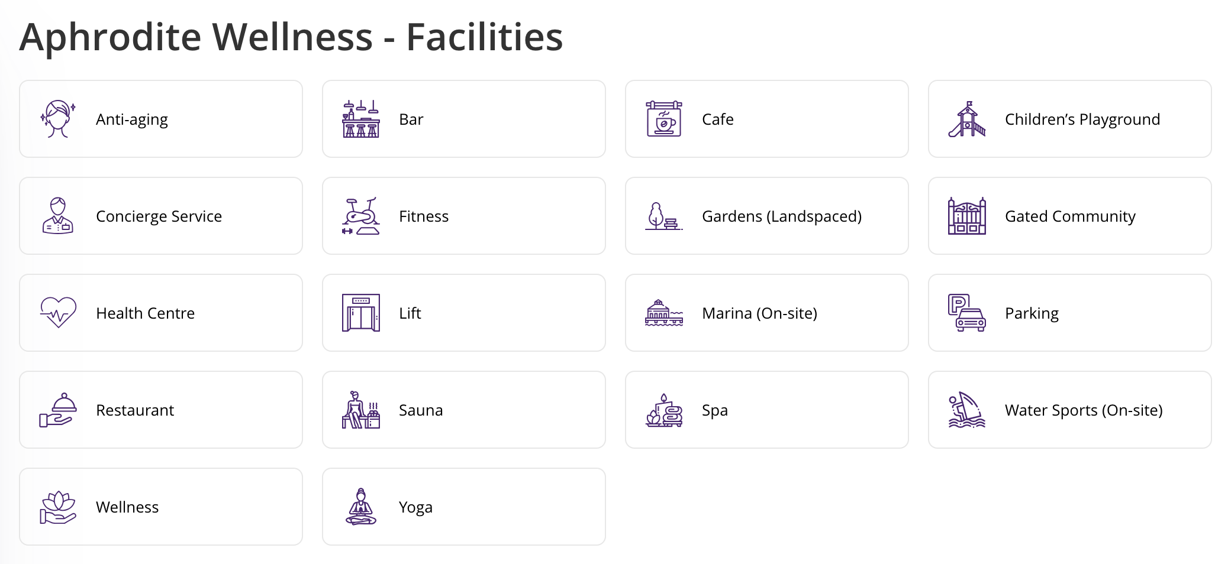Click the Restaurant label

click(x=135, y=410)
